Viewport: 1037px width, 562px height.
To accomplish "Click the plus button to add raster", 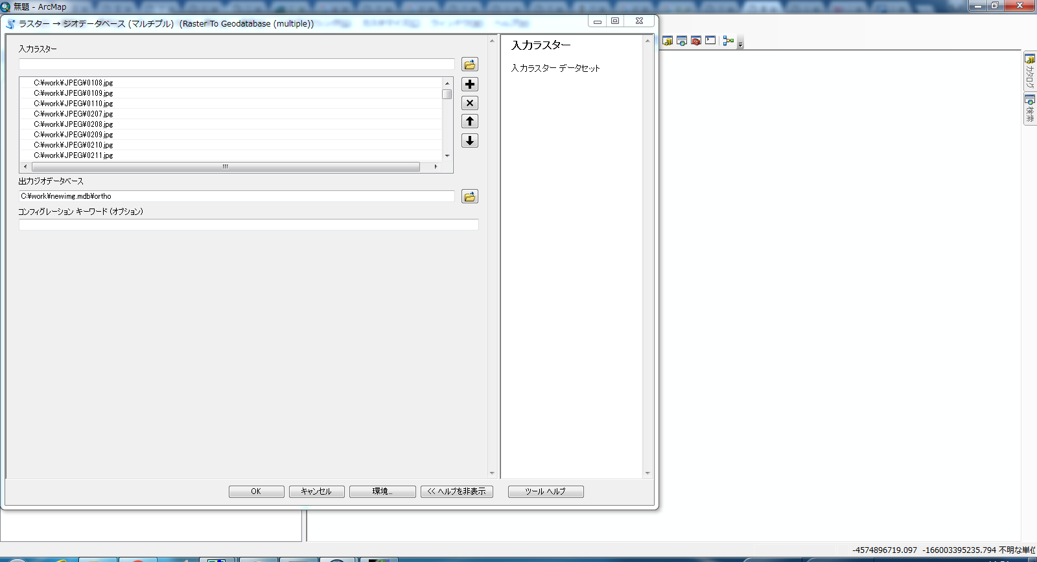I will [470, 84].
